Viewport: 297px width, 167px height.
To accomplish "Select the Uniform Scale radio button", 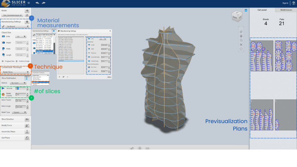I will (x=17, y=61).
